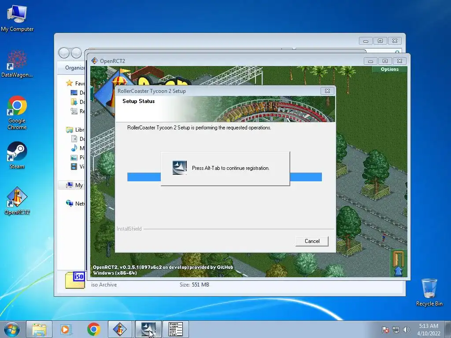Open Steam desktop shortcut
The height and width of the screenshot is (338, 451).
pos(17,155)
